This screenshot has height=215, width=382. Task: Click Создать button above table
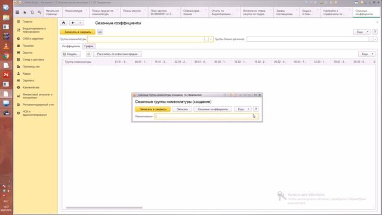(72, 54)
